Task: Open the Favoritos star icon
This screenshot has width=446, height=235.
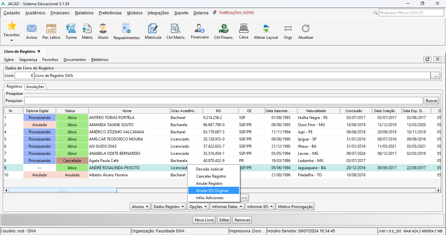Action: (12, 26)
